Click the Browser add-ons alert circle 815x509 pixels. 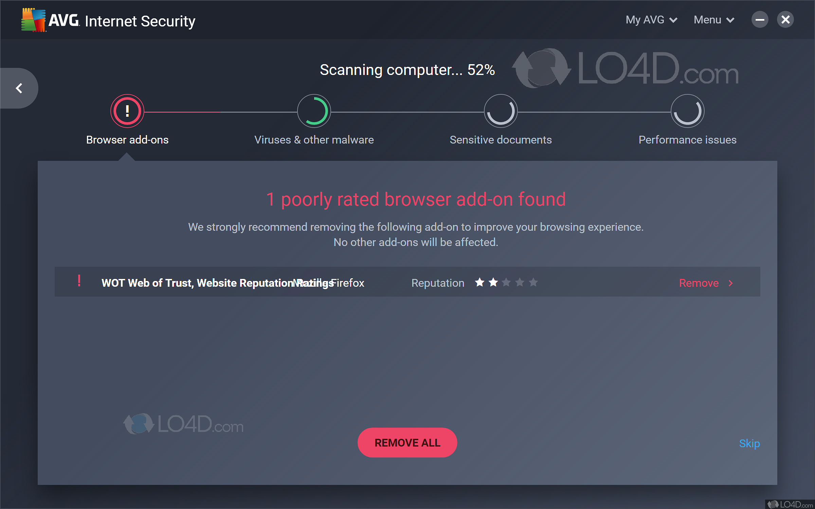(x=127, y=111)
